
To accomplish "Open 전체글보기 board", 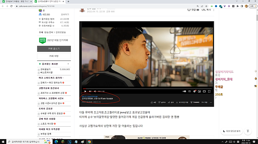I will click(45, 69).
